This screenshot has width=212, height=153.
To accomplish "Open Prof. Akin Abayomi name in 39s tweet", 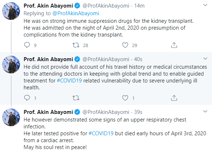I will click(x=48, y=112).
